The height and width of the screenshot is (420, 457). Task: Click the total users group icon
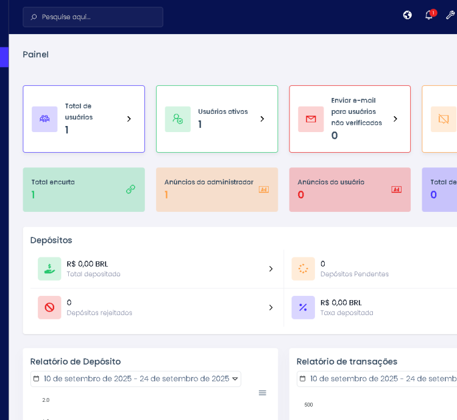(x=44, y=119)
